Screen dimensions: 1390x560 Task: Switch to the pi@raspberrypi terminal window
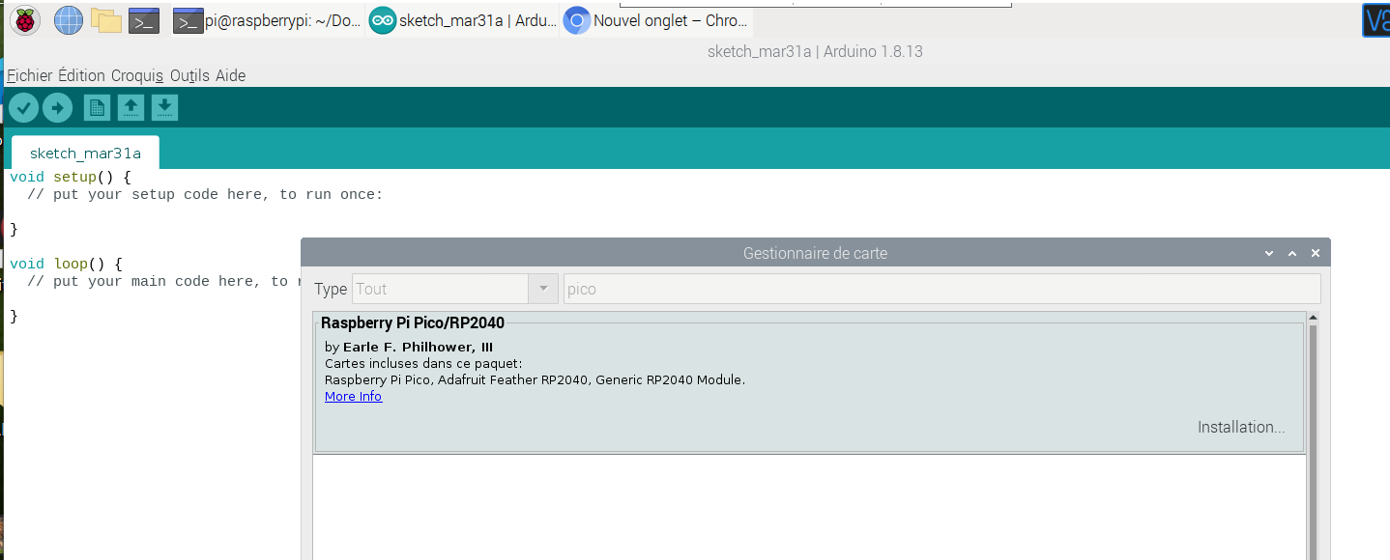tap(268, 20)
